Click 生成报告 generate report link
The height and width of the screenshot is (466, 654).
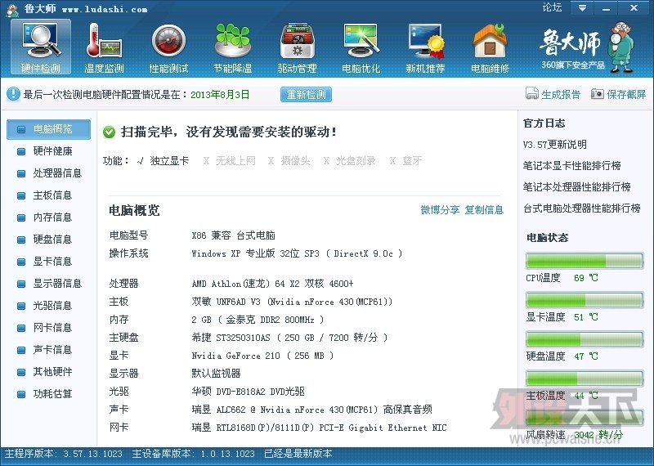coord(561,94)
